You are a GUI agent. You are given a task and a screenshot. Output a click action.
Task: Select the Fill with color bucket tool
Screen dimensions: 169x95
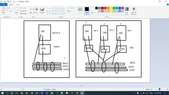34,9
